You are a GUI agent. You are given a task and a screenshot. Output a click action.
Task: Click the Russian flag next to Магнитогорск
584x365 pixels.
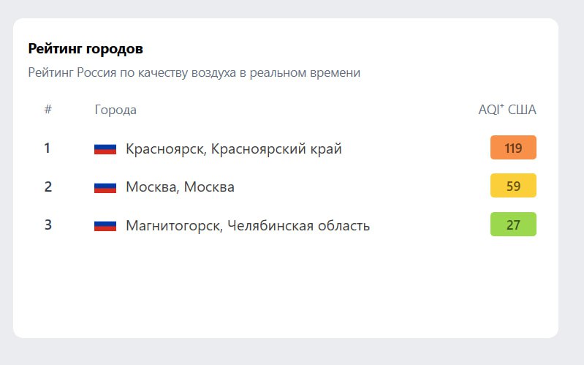tap(105, 225)
